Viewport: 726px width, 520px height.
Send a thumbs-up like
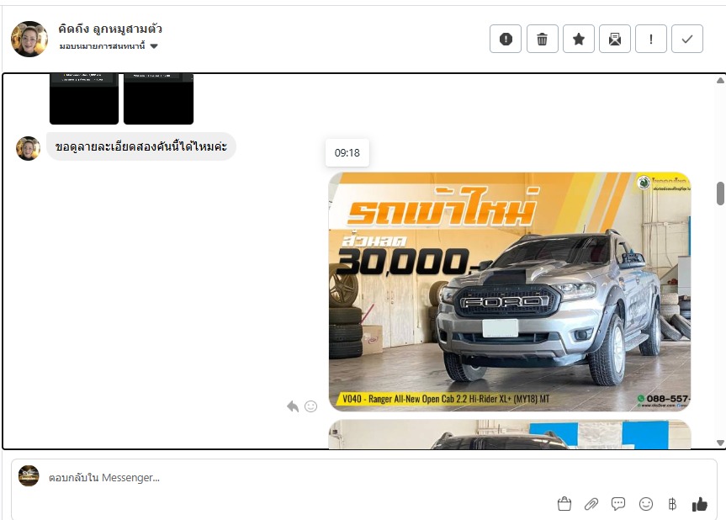699,504
